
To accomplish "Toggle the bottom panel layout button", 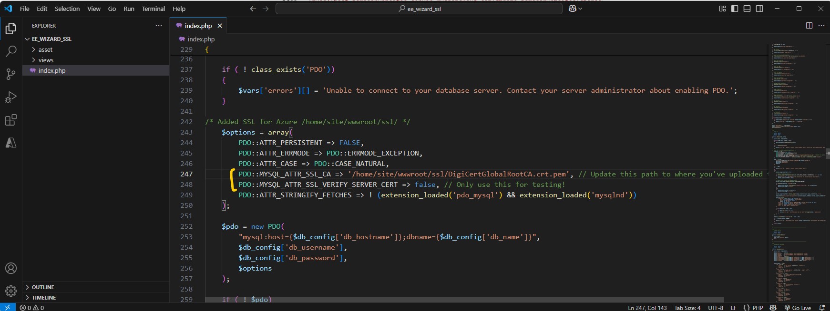I will [x=747, y=9].
